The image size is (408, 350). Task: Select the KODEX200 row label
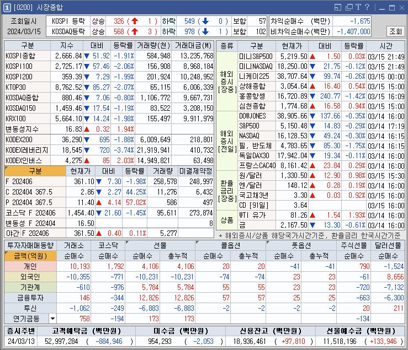click(x=27, y=139)
